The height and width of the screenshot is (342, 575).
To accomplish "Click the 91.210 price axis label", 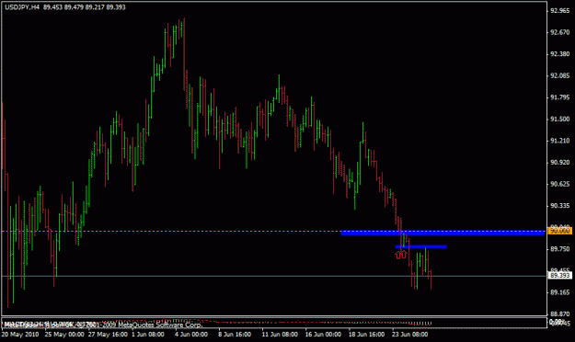I will coord(560,141).
